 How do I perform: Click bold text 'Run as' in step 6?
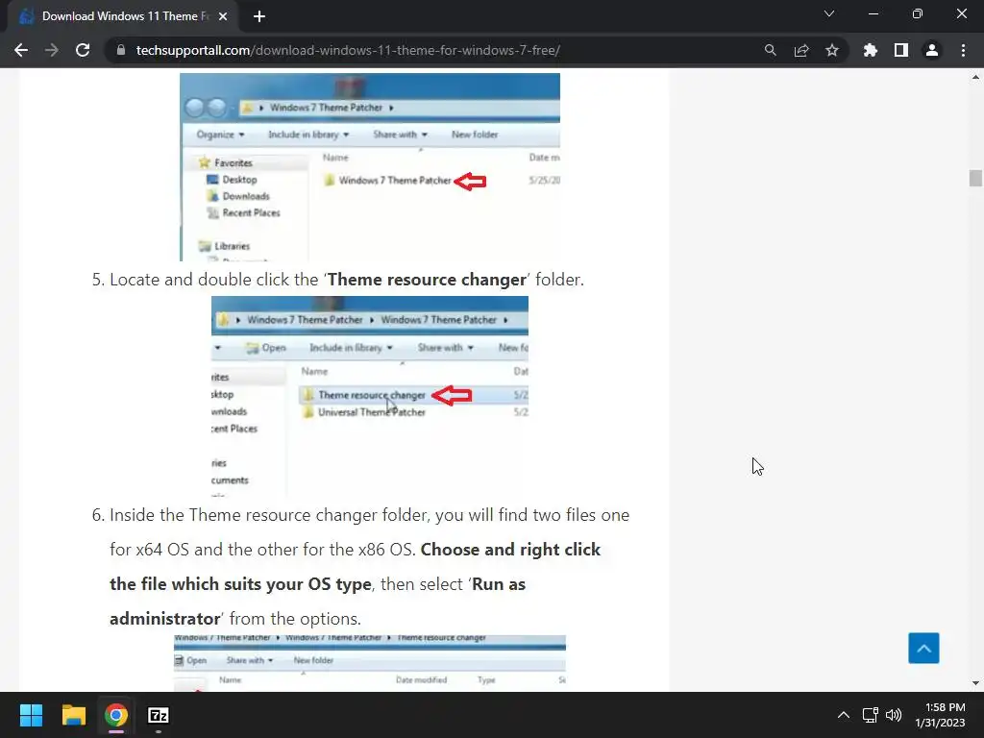click(x=499, y=583)
